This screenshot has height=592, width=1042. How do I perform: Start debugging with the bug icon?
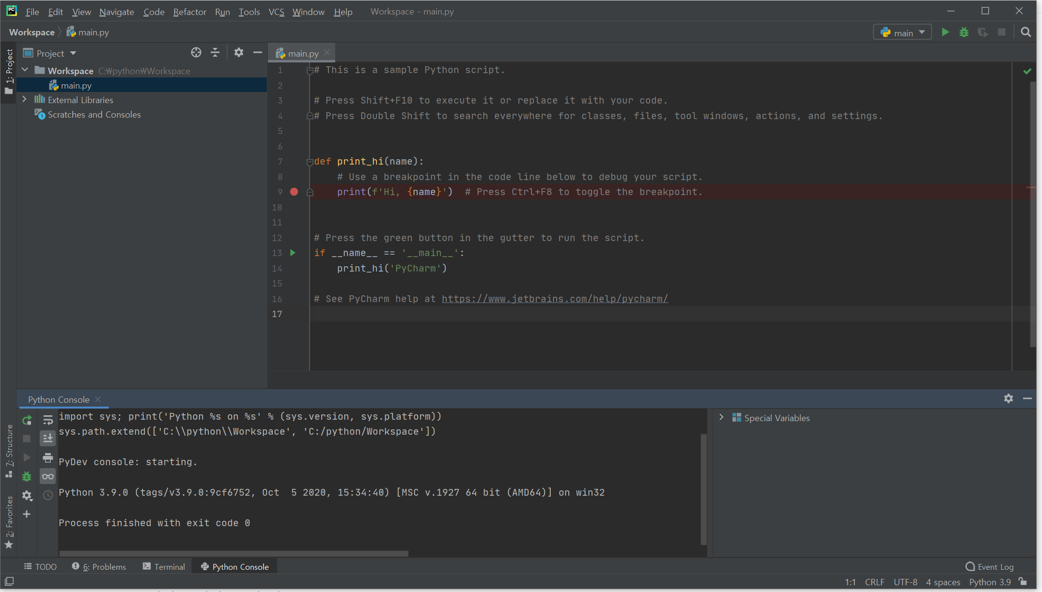[964, 32]
